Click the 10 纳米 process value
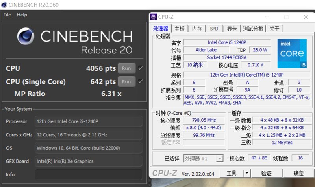Image resolution: width=315 pixels, height=187 pixels. click(195, 65)
